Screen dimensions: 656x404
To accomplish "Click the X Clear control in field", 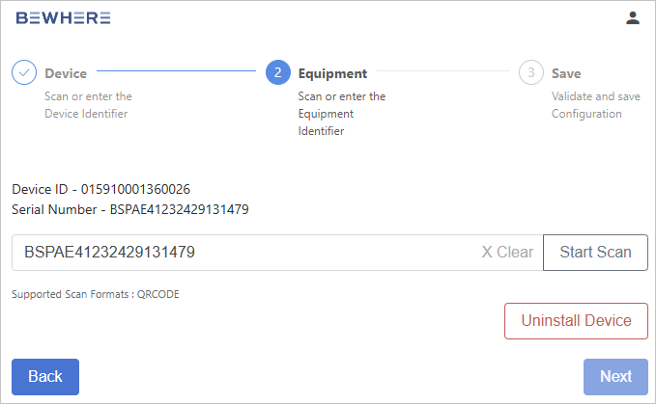I will coord(507,252).
